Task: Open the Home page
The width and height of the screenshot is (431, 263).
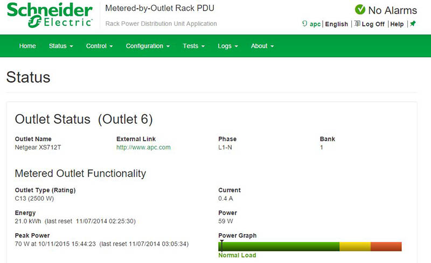Action: (x=27, y=46)
